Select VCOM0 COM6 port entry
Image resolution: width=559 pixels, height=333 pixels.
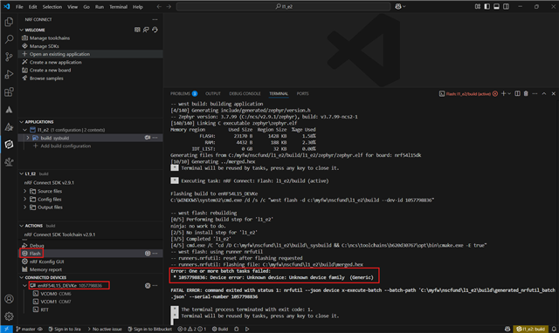click(56, 294)
